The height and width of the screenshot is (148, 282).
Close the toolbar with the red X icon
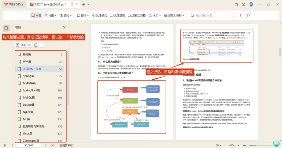(x=249, y=15)
